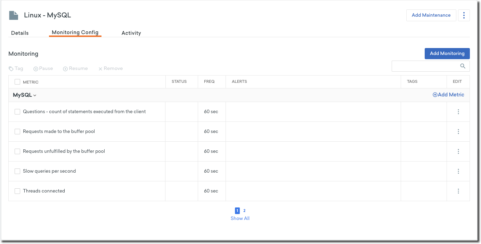Click the Add Metric link
Screen dimensions: 481x244
click(x=448, y=95)
